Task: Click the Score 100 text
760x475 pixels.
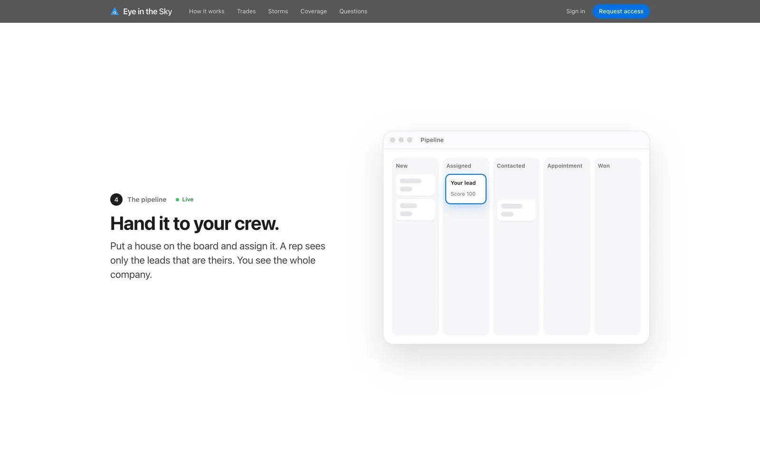Action: tap(463, 194)
